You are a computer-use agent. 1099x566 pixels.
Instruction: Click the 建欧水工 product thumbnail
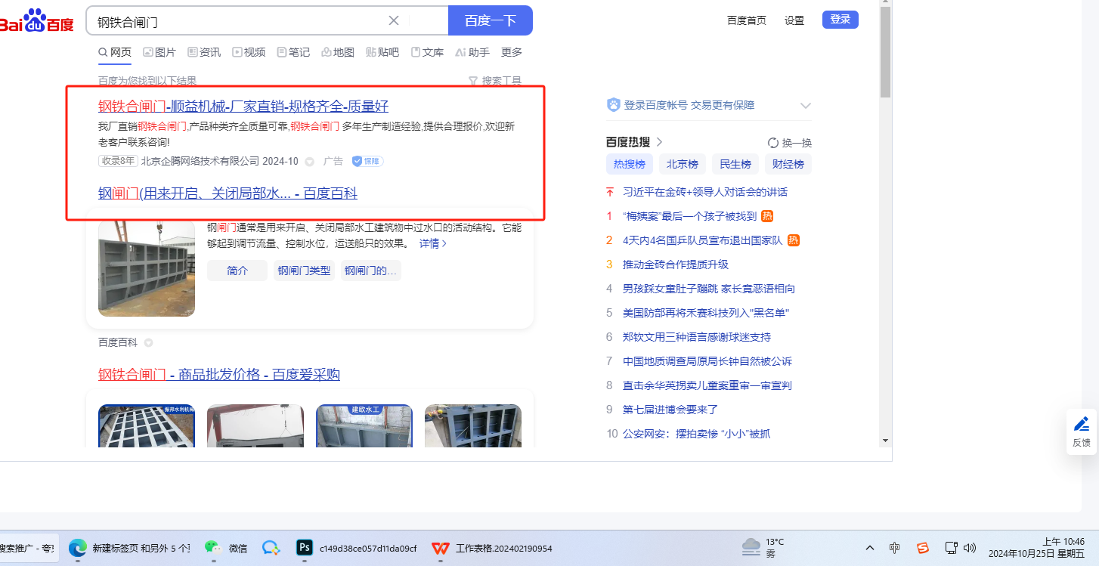tap(364, 426)
